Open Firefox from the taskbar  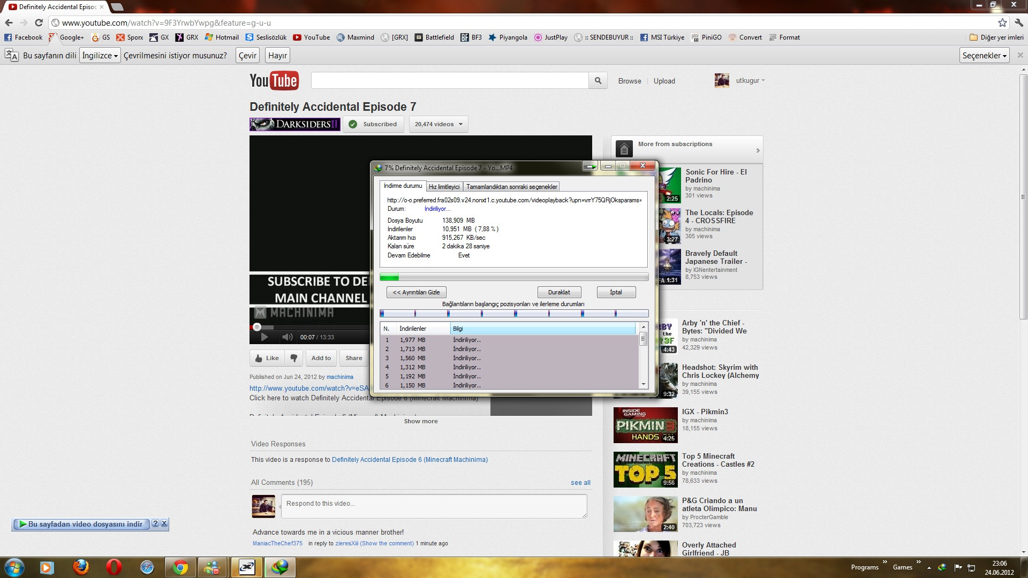pos(81,567)
